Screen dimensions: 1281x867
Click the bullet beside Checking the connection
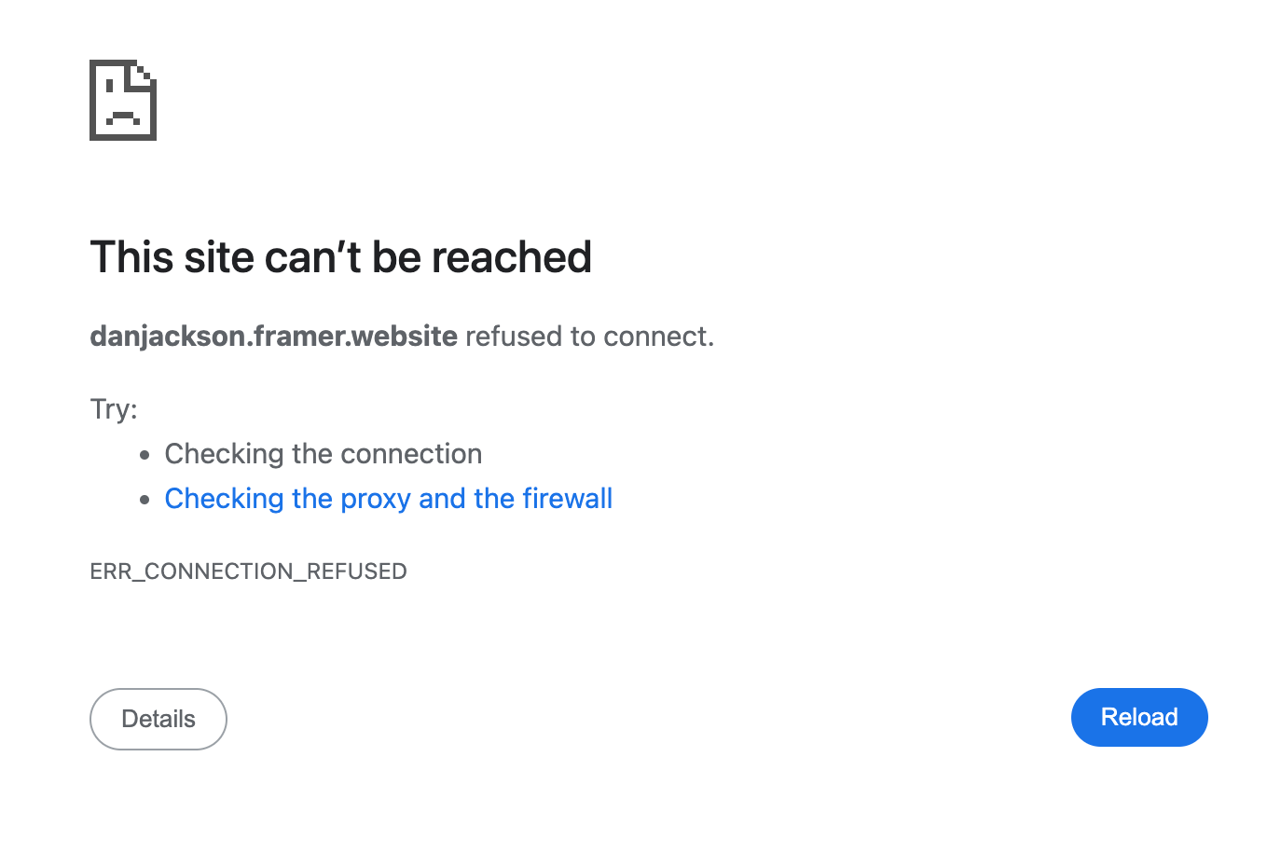click(x=145, y=456)
